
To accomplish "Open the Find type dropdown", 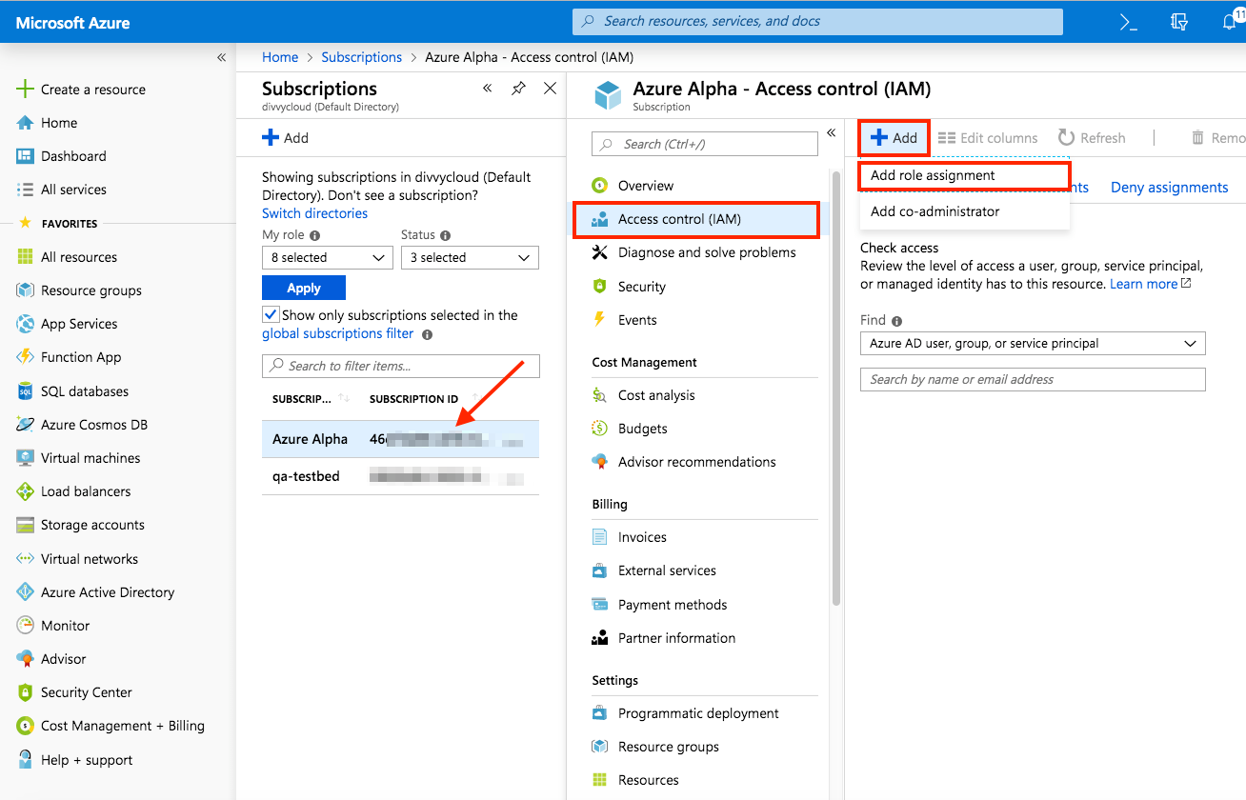I will click(1033, 343).
